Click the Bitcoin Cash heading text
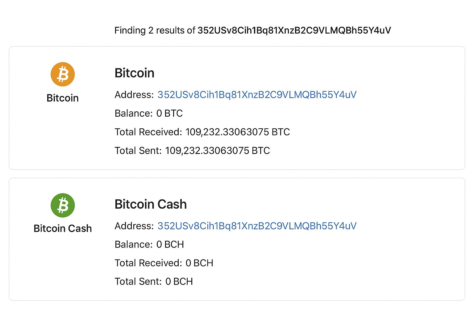 pos(151,204)
